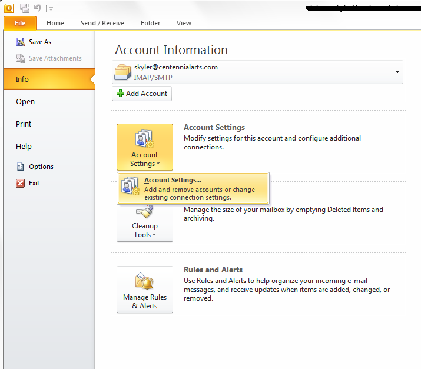
Task: Select the skyler@centennialarts.com account text
Action: pyautogui.click(x=176, y=67)
